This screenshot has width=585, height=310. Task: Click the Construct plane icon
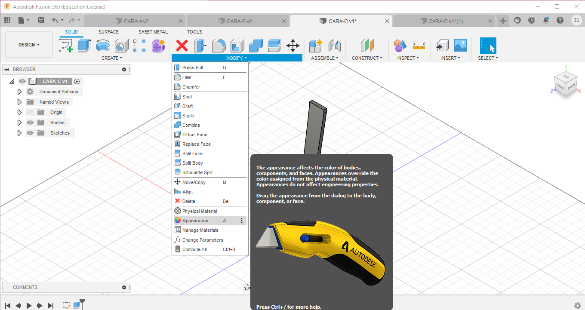[x=367, y=45]
